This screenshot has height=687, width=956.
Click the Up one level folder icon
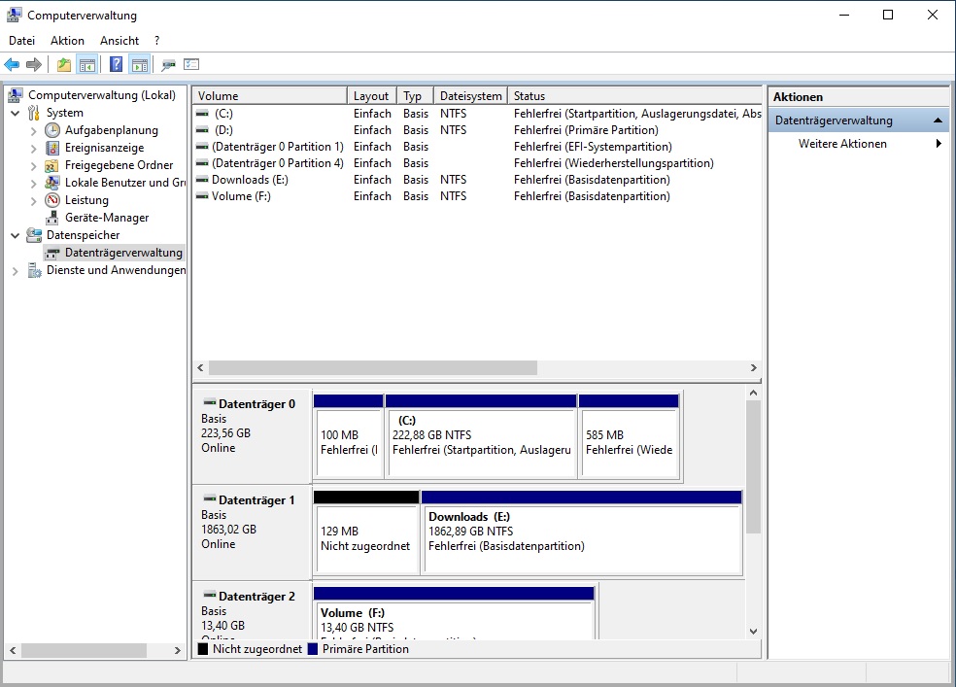coord(63,64)
